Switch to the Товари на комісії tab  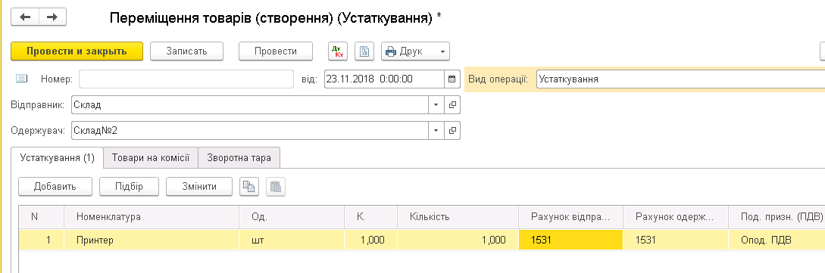pyautogui.click(x=151, y=157)
